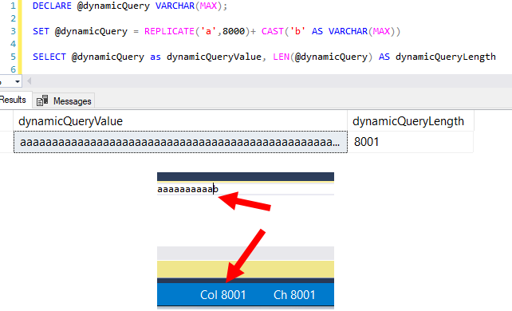Screen dimensions: 512x311
Task: Click line number 3 in the gutter
Action: [13, 31]
